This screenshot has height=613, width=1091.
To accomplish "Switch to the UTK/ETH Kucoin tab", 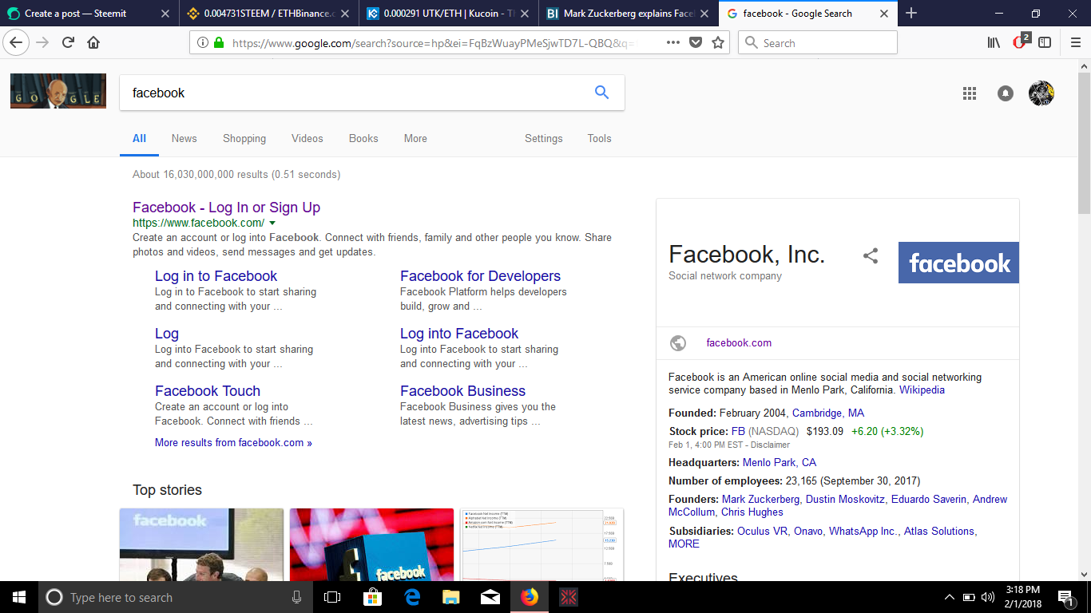I will coord(447,14).
